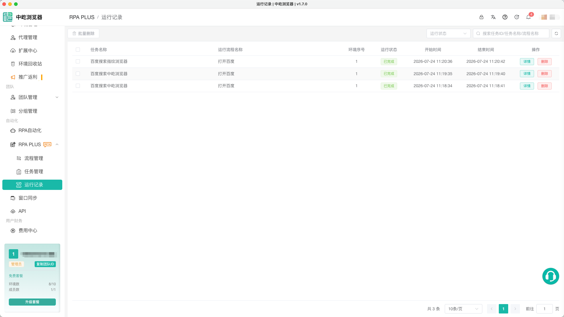Click 详情 for the first record

[x=527, y=62]
